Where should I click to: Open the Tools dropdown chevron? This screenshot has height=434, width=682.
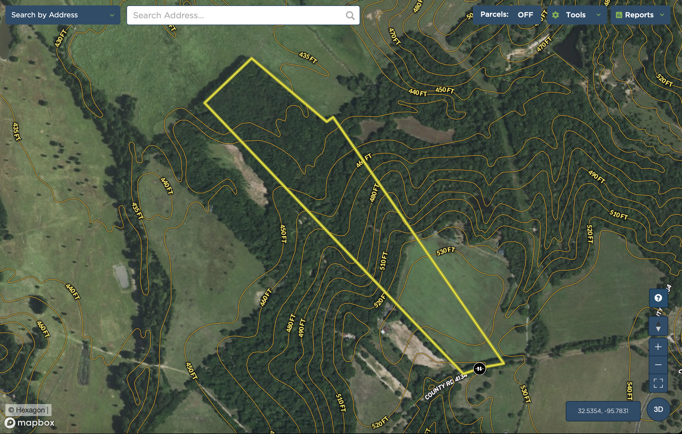pos(598,15)
